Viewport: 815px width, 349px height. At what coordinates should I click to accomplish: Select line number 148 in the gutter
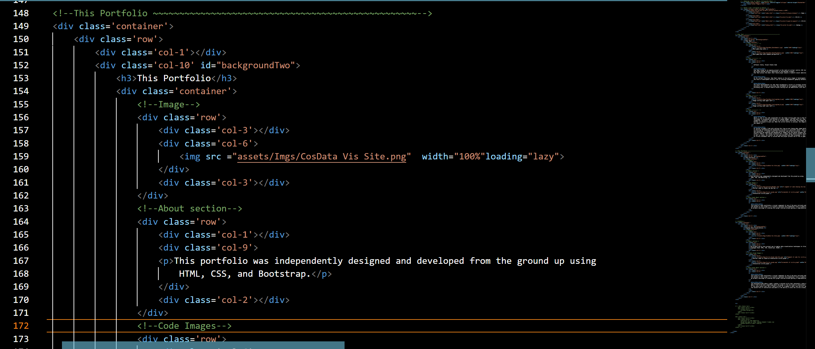[x=21, y=13]
